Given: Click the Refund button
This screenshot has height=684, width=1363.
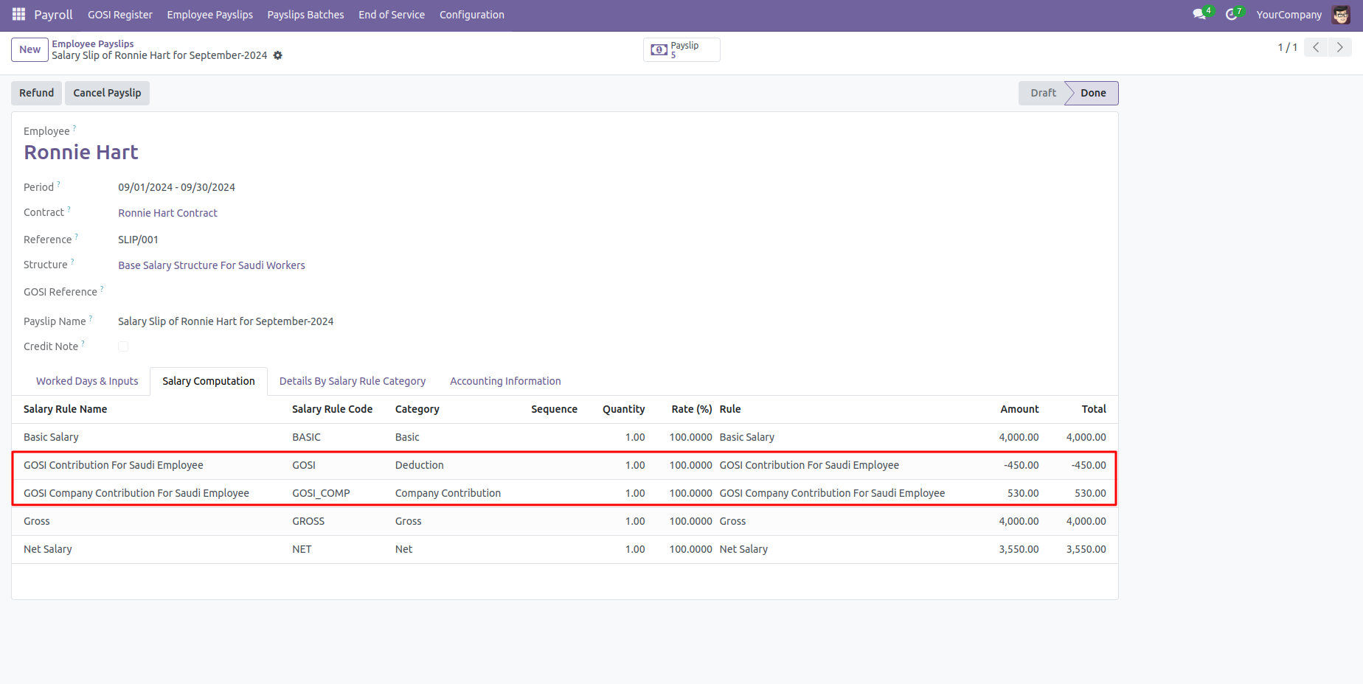Looking at the screenshot, I should (x=37, y=93).
